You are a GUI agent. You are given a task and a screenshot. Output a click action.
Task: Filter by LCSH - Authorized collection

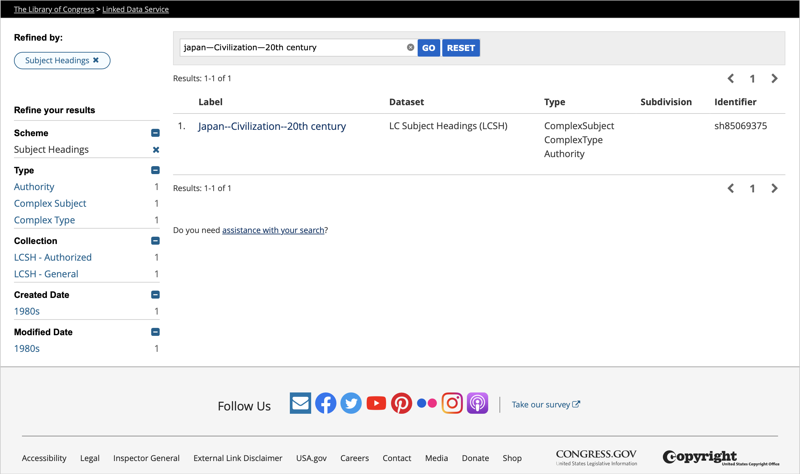[53, 257]
